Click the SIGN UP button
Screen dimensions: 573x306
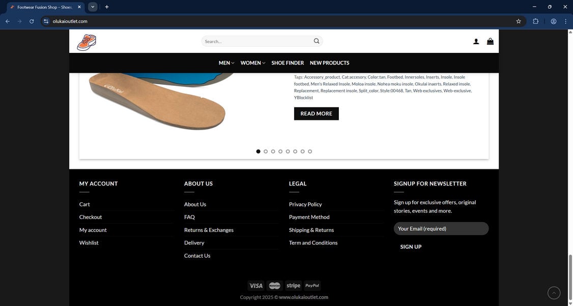click(411, 247)
